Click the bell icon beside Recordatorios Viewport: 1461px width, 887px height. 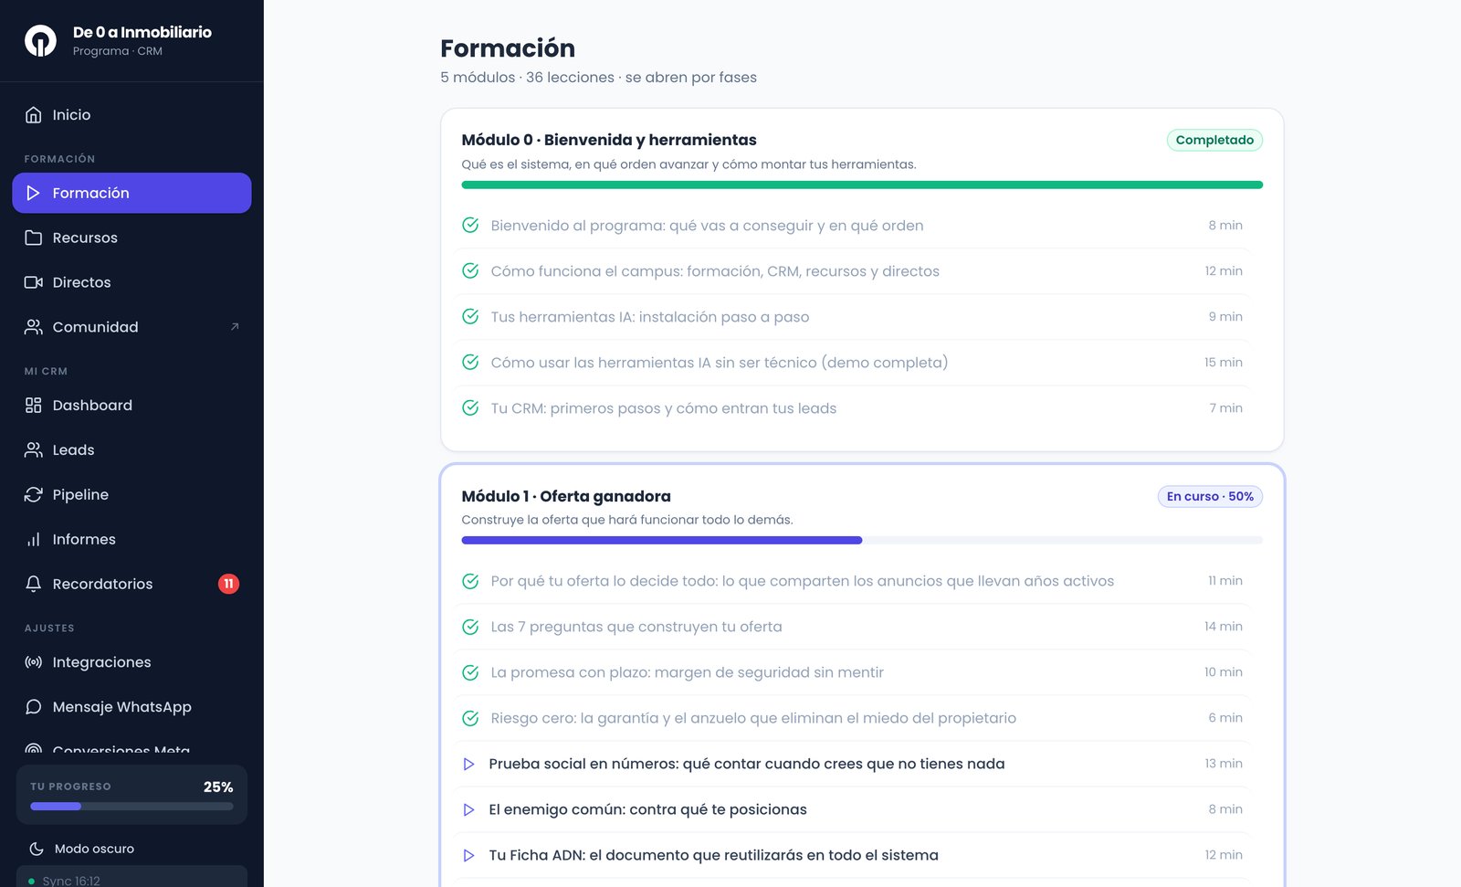(34, 585)
